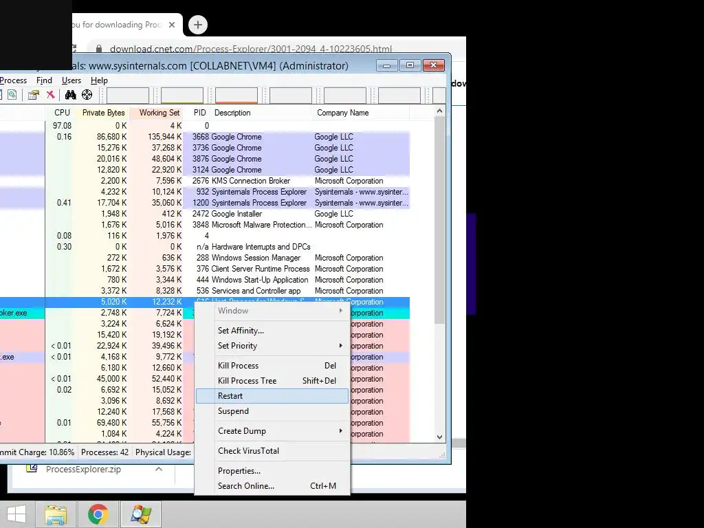704x528 pixels.
Task: Select the Google Chrome row with PID 3668
Action: point(205,137)
